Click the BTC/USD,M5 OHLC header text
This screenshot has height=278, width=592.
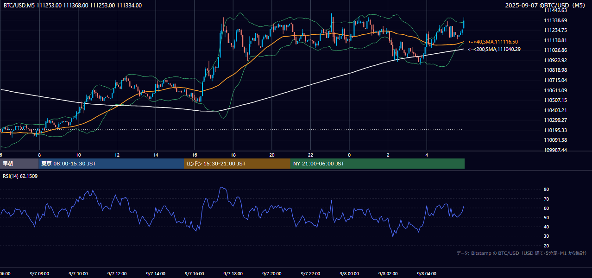point(73,6)
